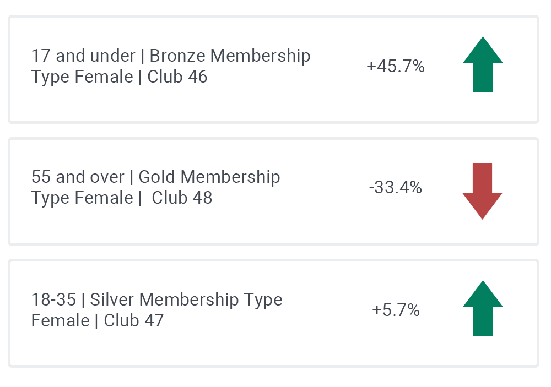Click "Female" in the Silver Membership card
Viewport: 551px width, 387px height.
coord(60,320)
